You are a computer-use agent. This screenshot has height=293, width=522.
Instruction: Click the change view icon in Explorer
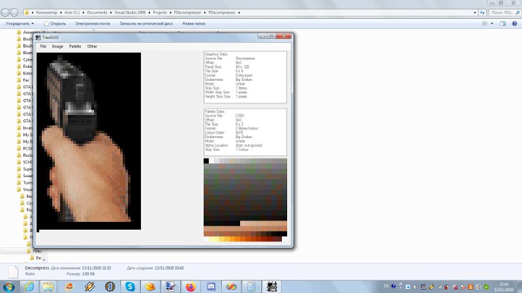pyautogui.click(x=485, y=23)
